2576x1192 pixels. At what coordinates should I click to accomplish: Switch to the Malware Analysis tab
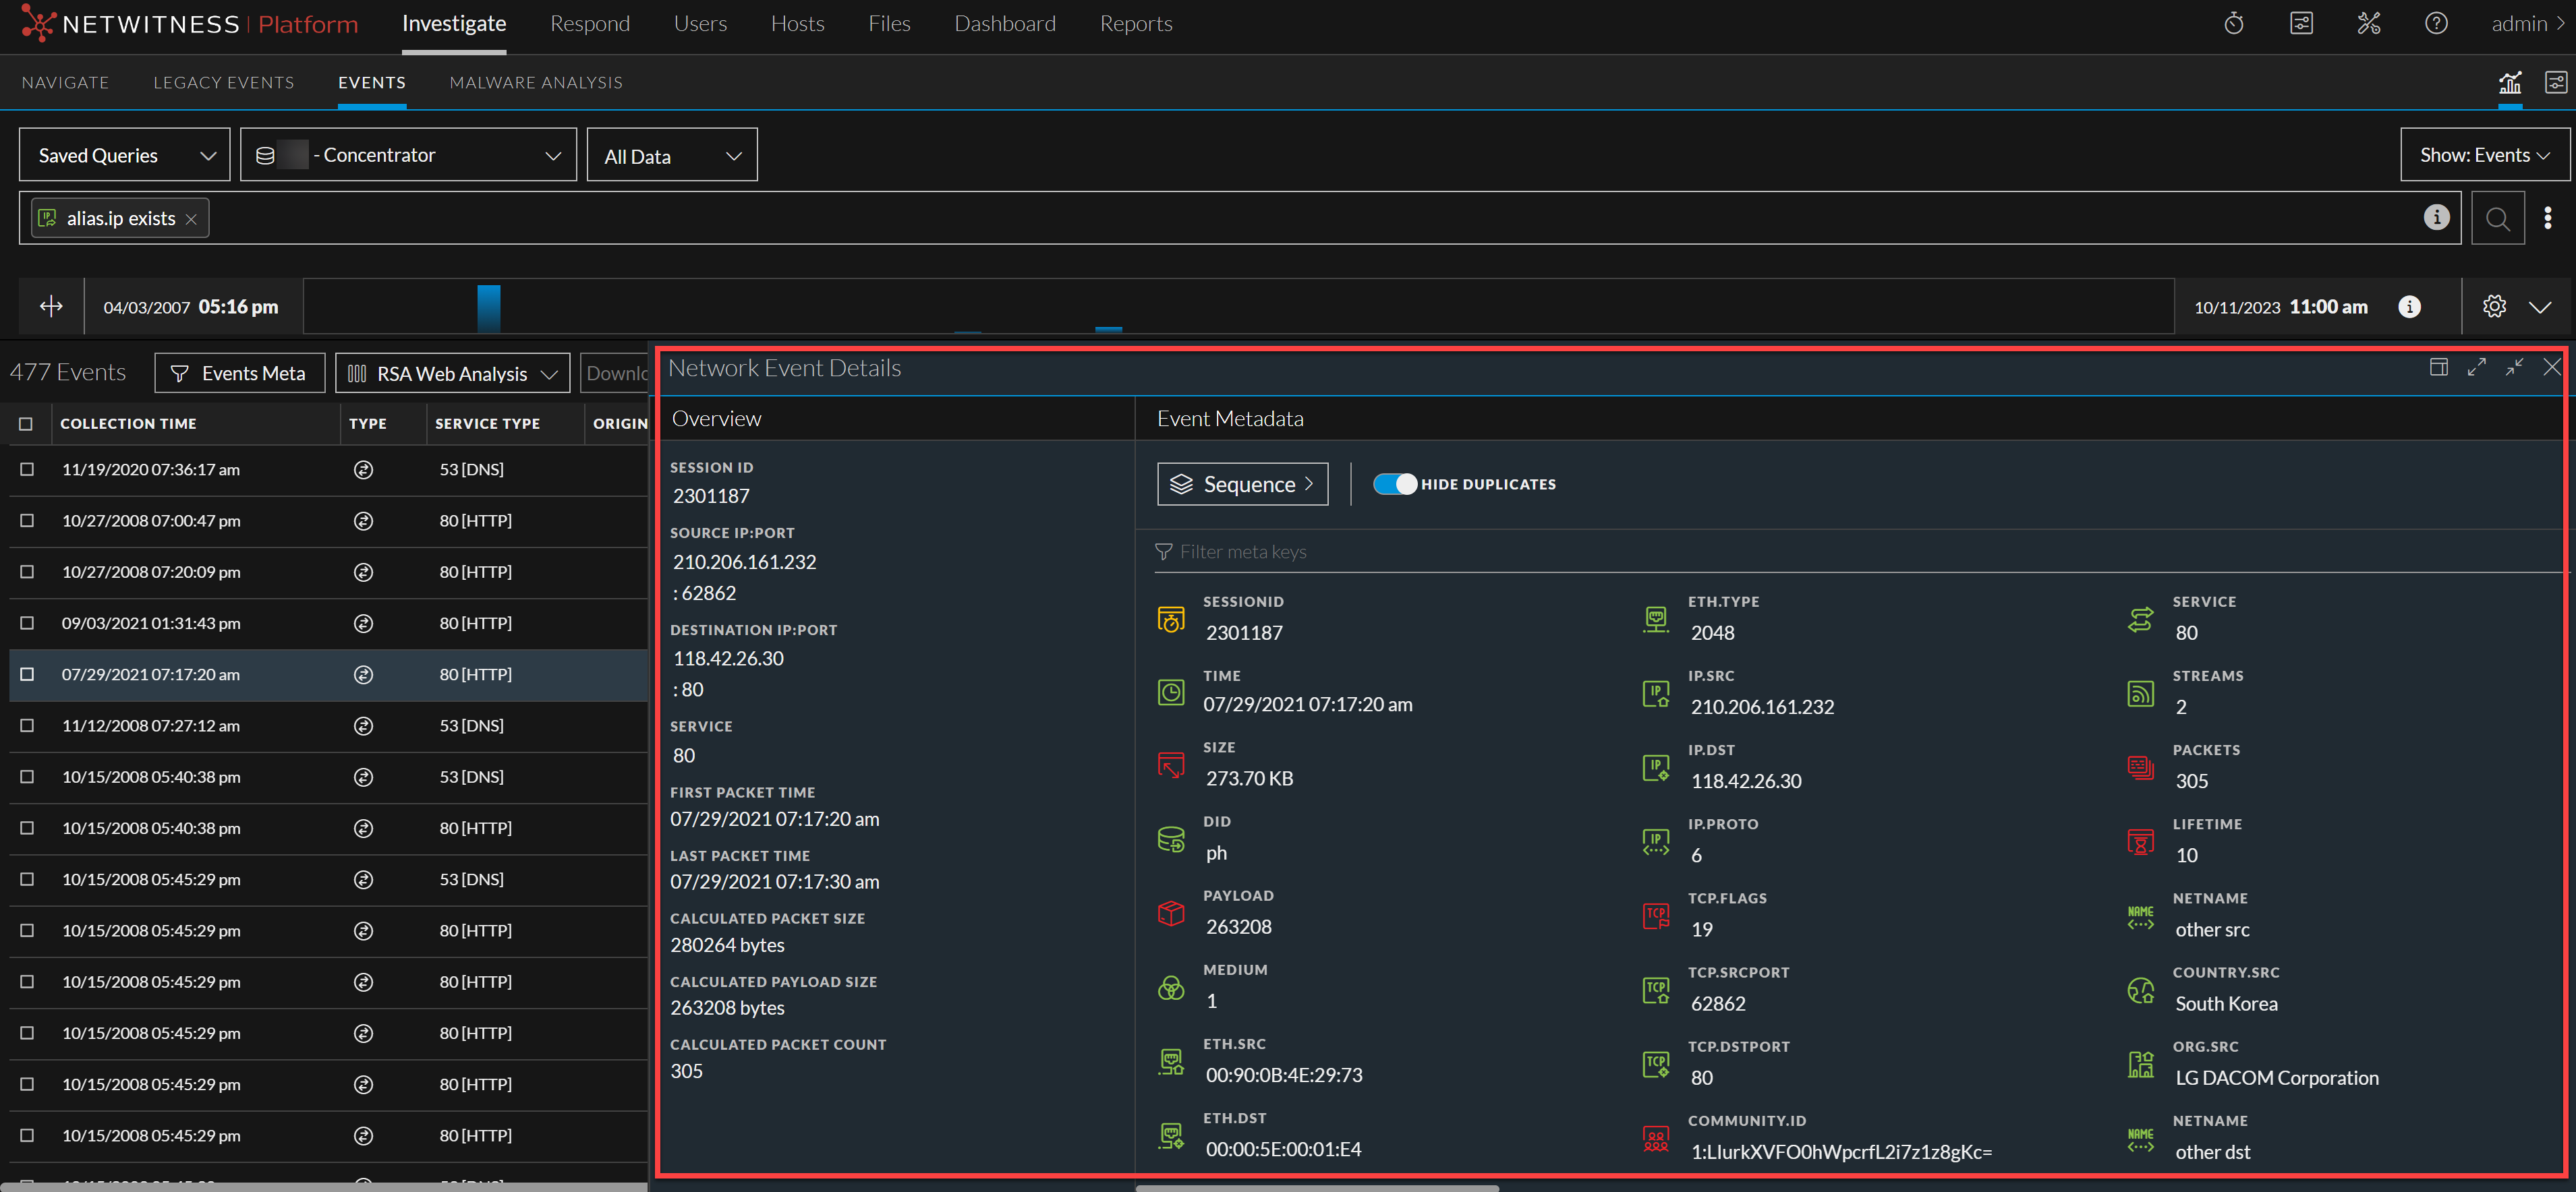point(535,83)
